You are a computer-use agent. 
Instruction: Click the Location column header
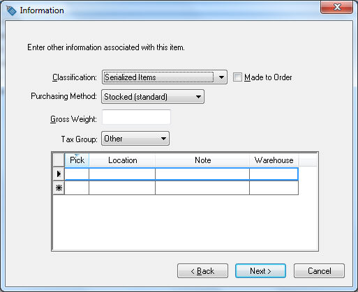click(x=122, y=160)
